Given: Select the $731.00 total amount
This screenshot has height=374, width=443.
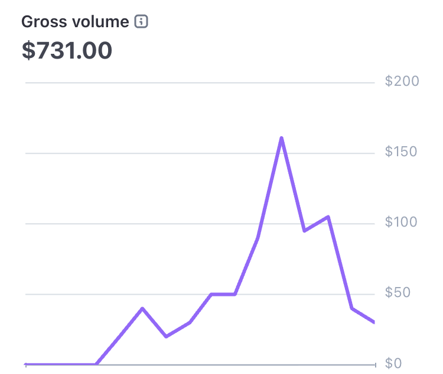Looking at the screenshot, I should 67,50.
